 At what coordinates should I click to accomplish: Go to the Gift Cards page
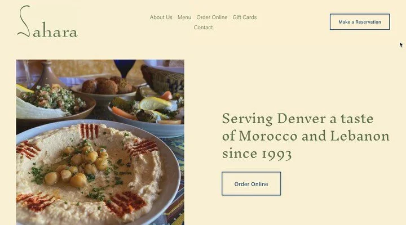245,17
